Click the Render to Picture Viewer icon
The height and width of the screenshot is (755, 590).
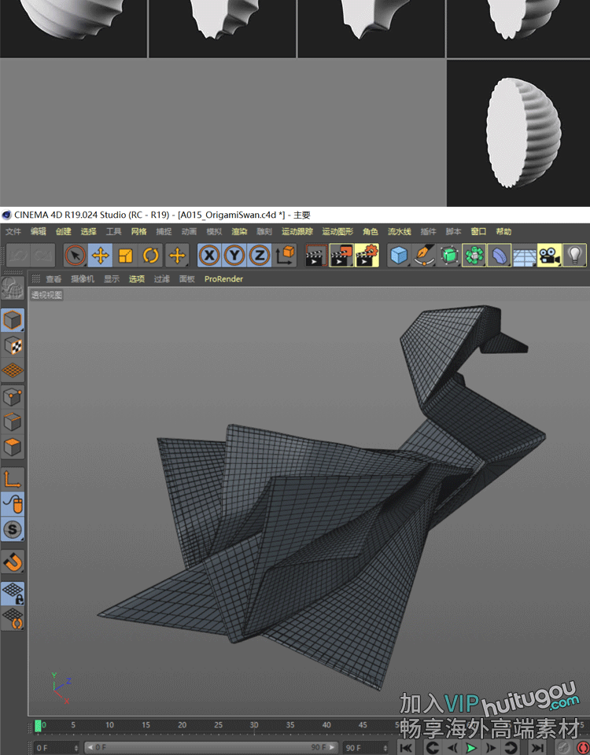point(341,256)
